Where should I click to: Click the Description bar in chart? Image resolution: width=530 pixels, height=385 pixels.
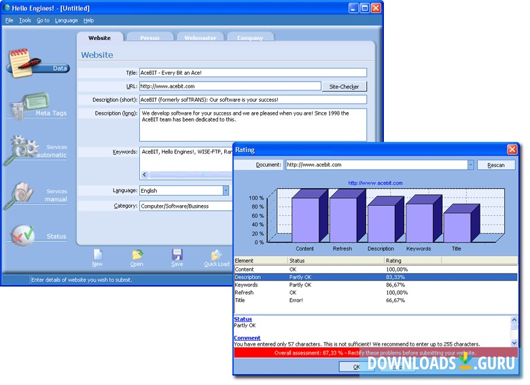coord(381,223)
